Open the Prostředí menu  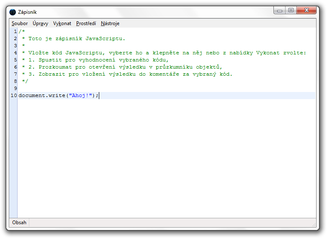[86, 23]
